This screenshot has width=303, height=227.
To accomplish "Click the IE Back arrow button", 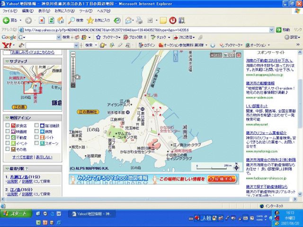I will 7,20.
